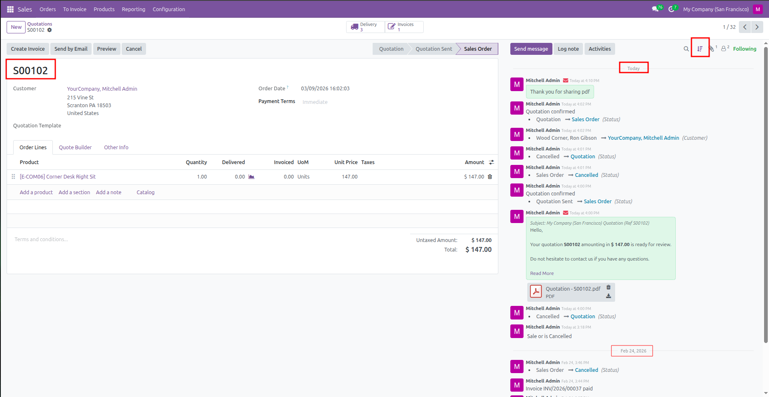Open the conversations icon with 76 badge

click(655, 9)
